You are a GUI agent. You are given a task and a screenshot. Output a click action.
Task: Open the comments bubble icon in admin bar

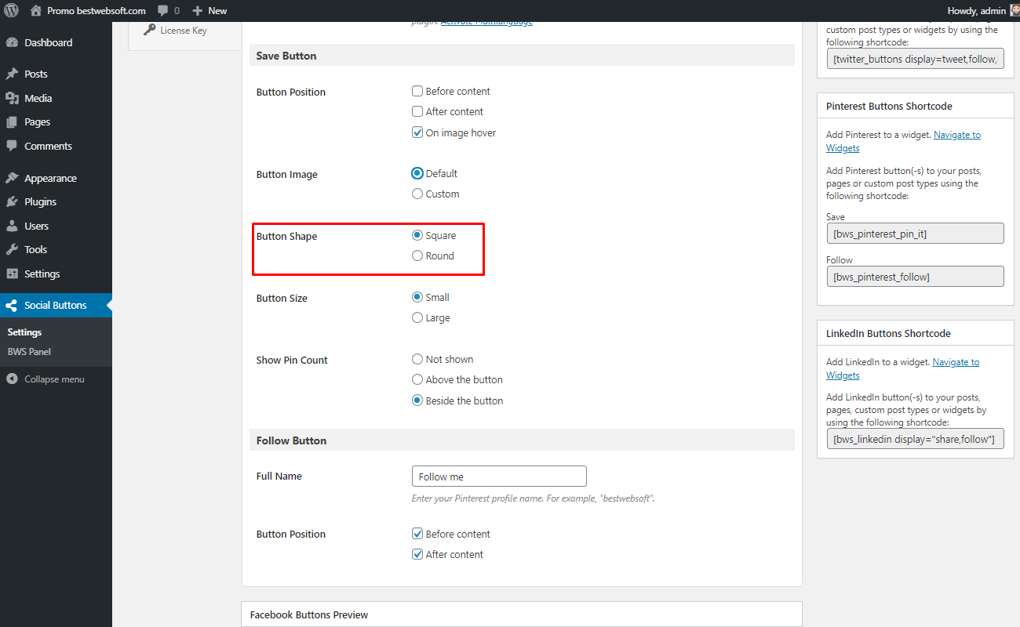coord(162,11)
